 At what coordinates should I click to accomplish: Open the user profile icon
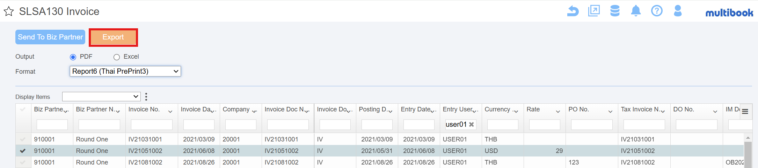click(x=678, y=11)
